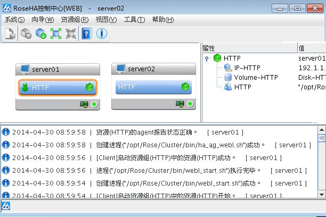The width and height of the screenshot is (326, 217).
Task: Select log entry 资源(HTTP)的agent报告状态正确
Action: (160, 132)
